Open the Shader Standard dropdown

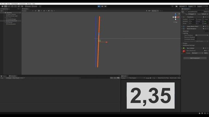click(x=197, y=53)
